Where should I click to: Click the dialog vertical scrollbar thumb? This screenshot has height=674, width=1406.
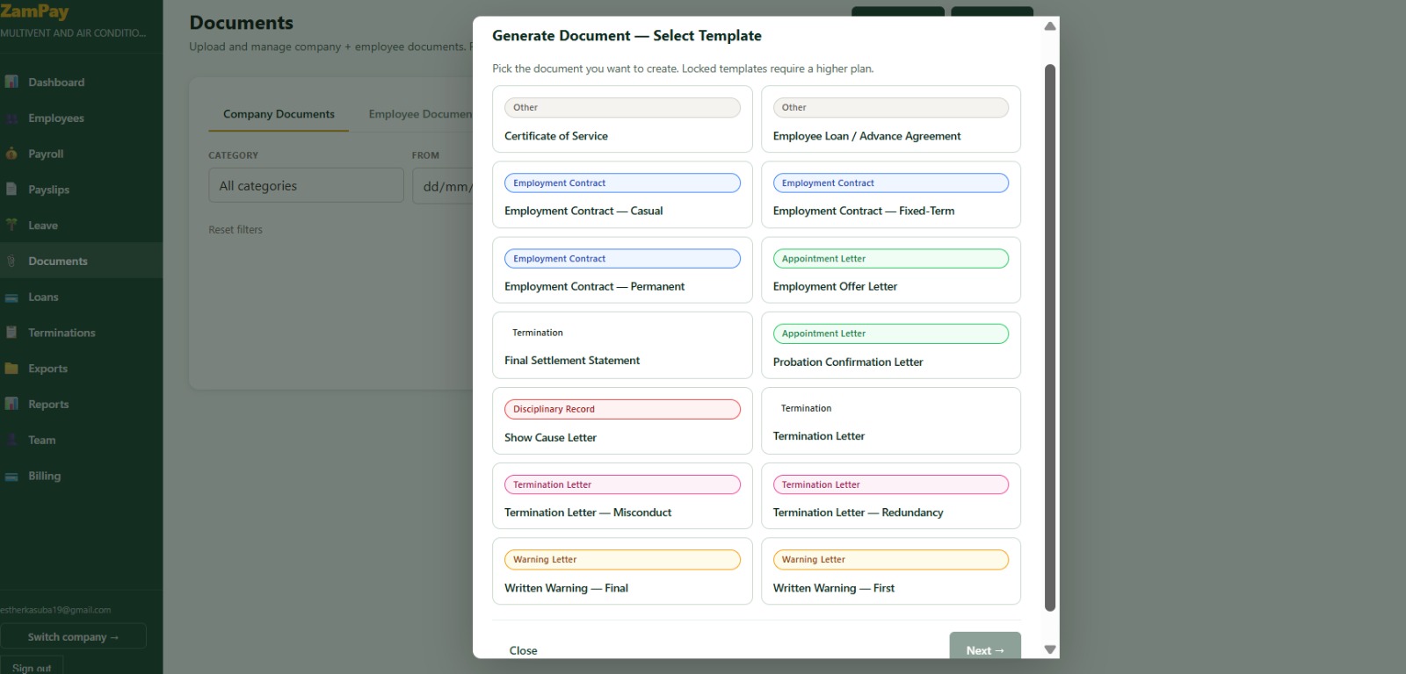pos(1049,338)
